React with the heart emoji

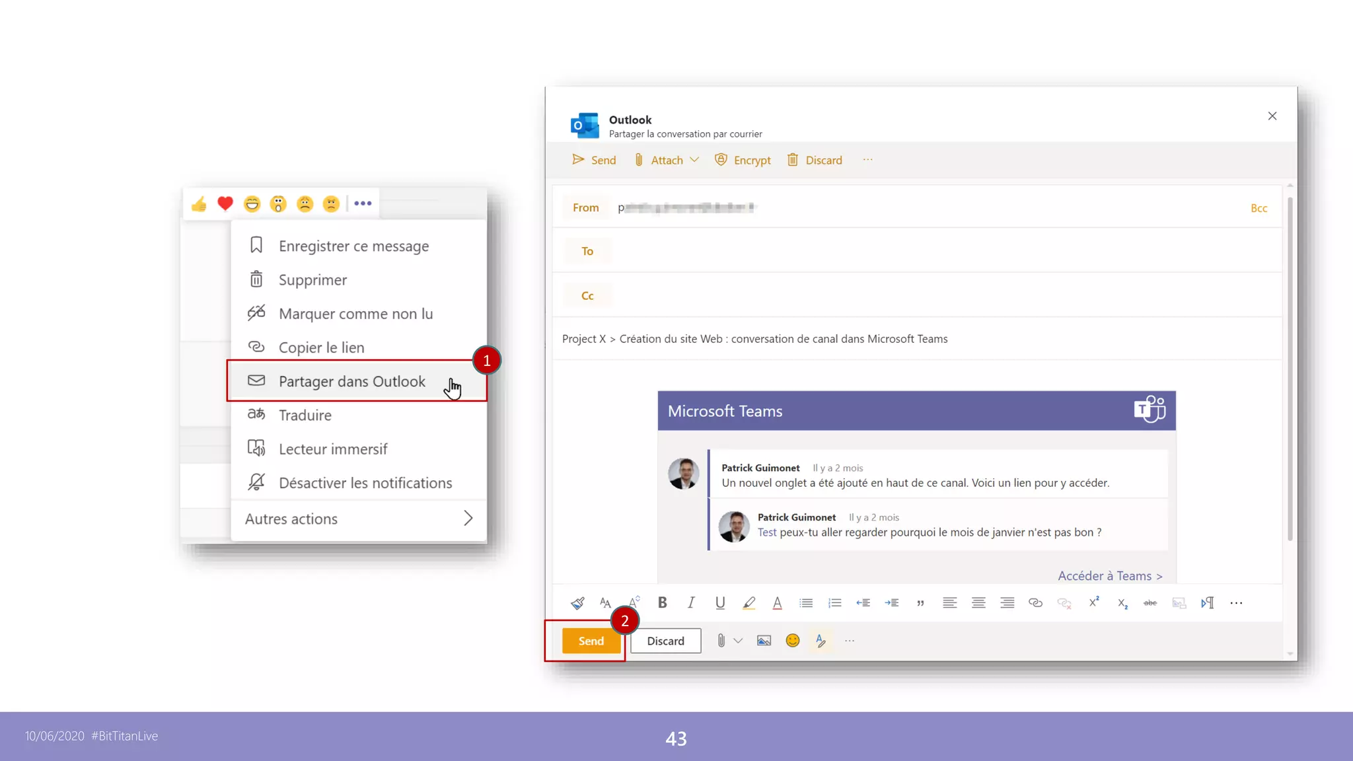(x=225, y=203)
